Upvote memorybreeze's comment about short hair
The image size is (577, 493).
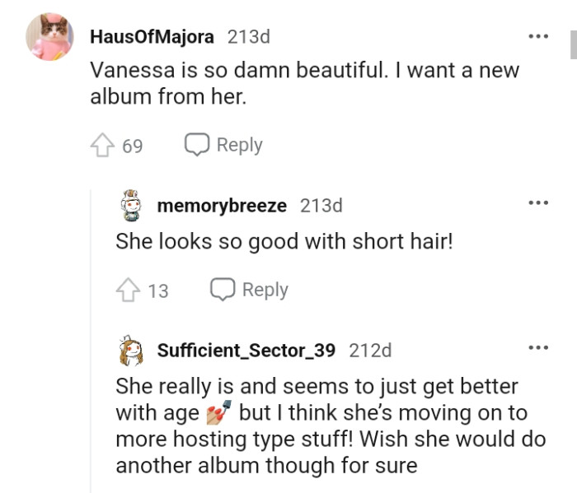click(126, 291)
